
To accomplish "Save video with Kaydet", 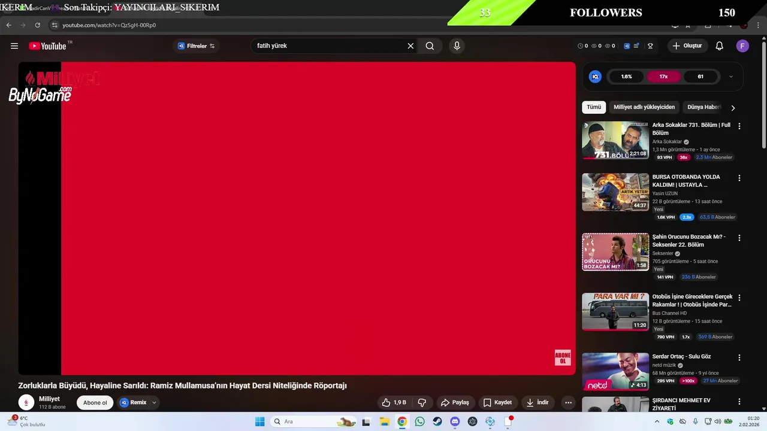I will [497, 402].
